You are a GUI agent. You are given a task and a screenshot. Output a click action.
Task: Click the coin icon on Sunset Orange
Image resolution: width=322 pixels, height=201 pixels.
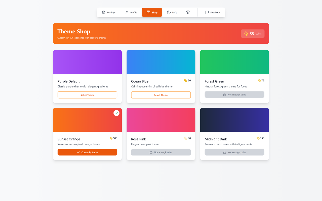111,138
